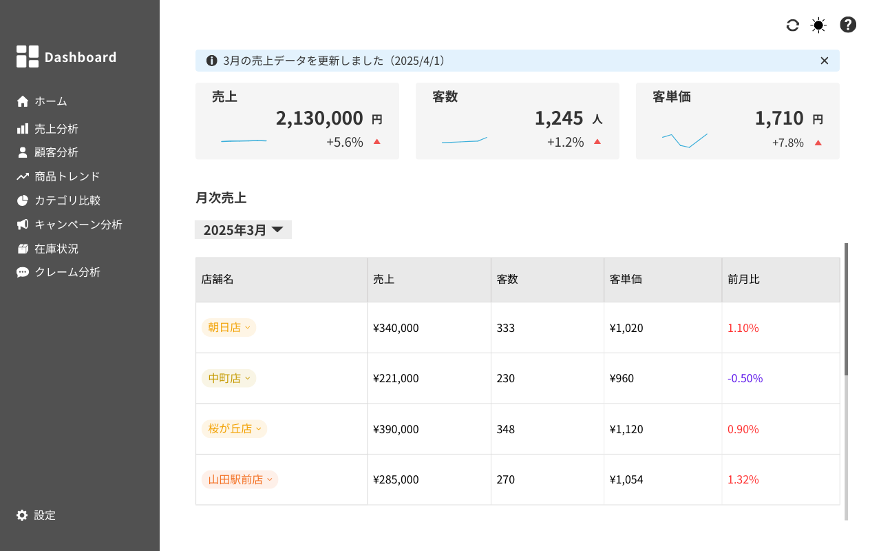Open 設定 at the sidebar bottom
Screen dimensions: 881x551
(44, 515)
